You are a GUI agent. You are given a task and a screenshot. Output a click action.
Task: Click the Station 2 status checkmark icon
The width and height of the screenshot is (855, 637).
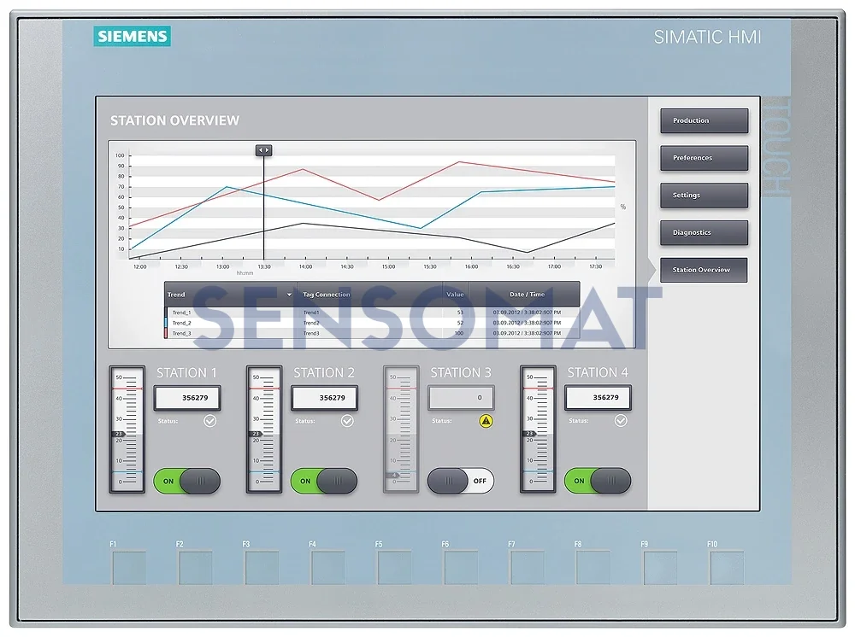(347, 421)
